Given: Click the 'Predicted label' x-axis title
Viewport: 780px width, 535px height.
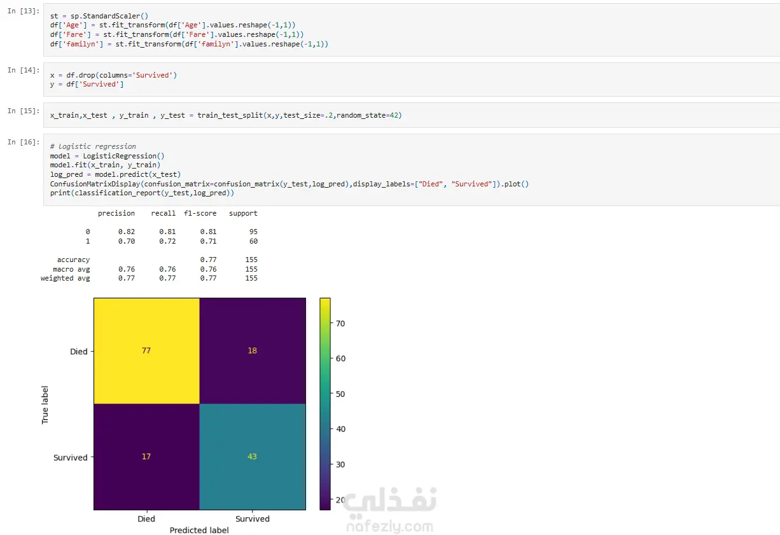Looking at the screenshot, I should [199, 530].
